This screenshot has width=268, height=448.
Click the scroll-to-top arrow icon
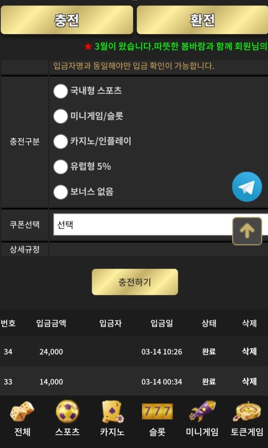(247, 231)
